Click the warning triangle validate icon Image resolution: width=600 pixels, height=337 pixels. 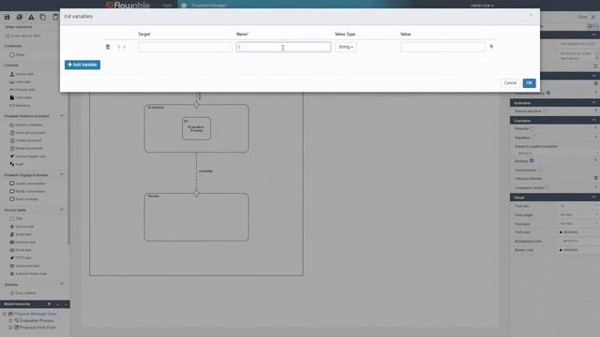pos(31,17)
